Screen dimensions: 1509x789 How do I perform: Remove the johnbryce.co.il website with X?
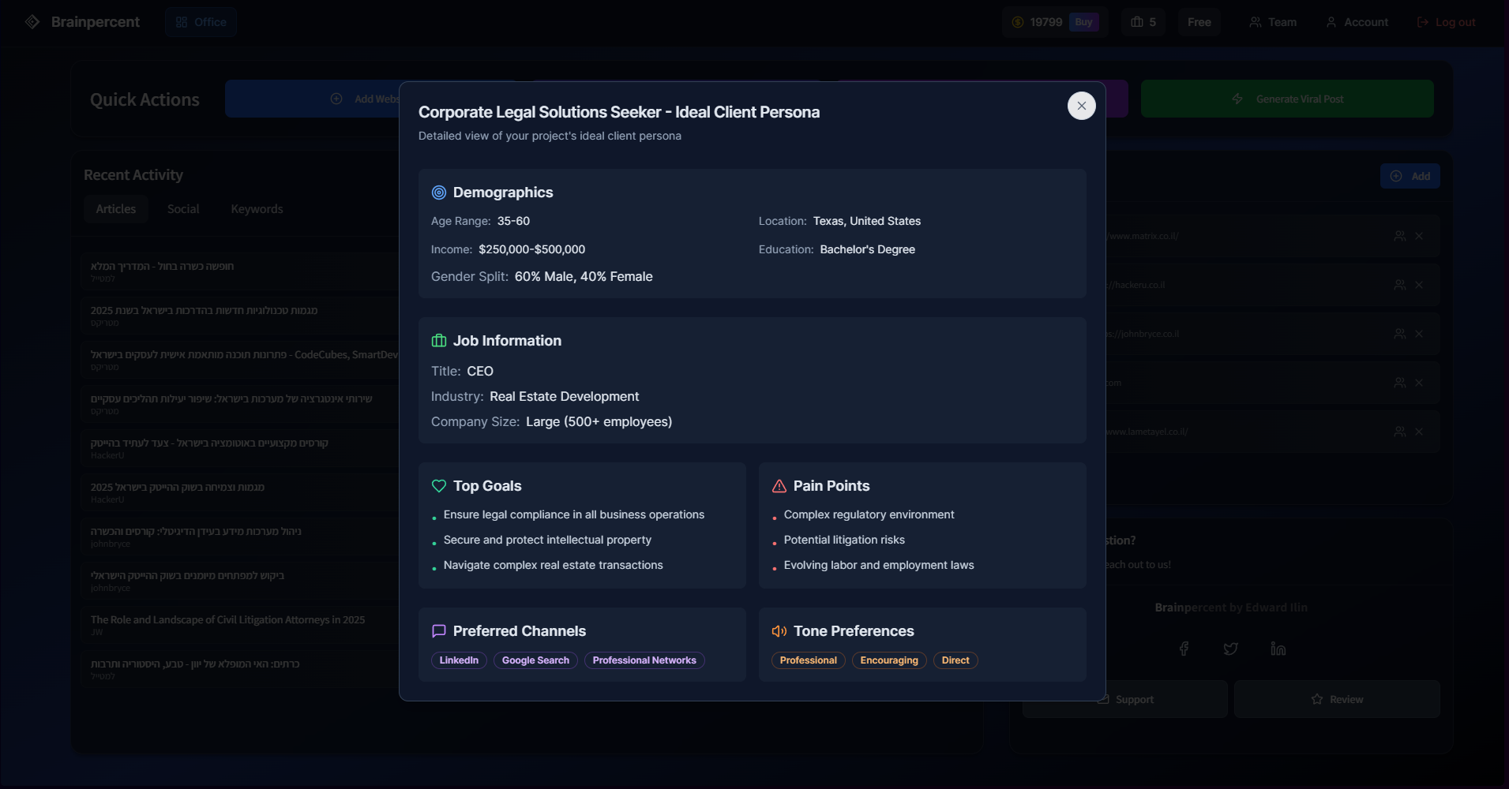click(x=1419, y=334)
